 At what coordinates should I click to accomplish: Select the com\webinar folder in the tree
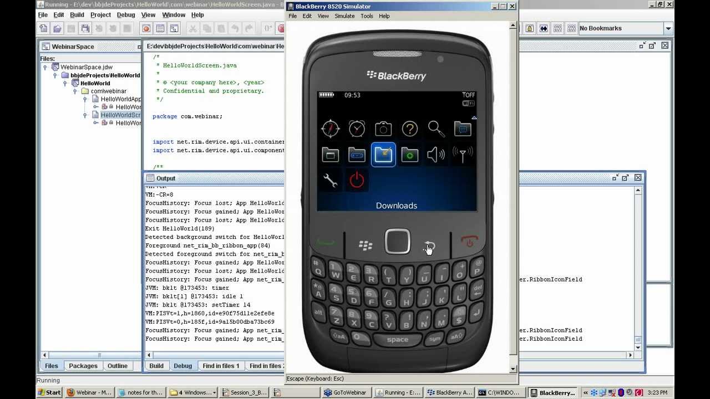[x=109, y=91]
